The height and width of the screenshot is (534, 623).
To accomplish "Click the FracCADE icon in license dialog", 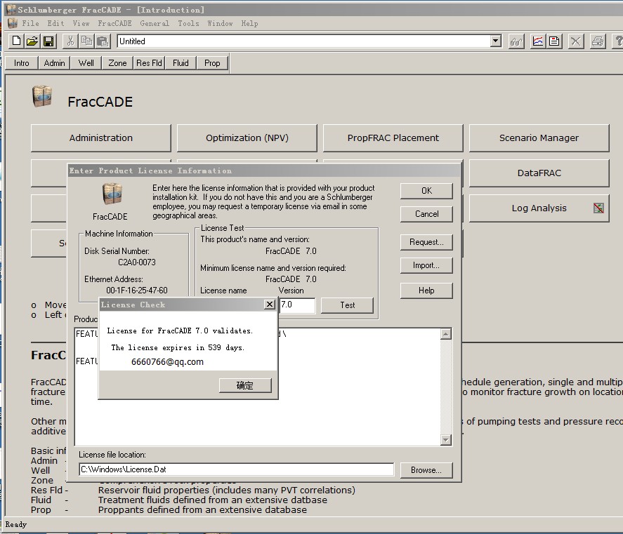I will [112, 194].
